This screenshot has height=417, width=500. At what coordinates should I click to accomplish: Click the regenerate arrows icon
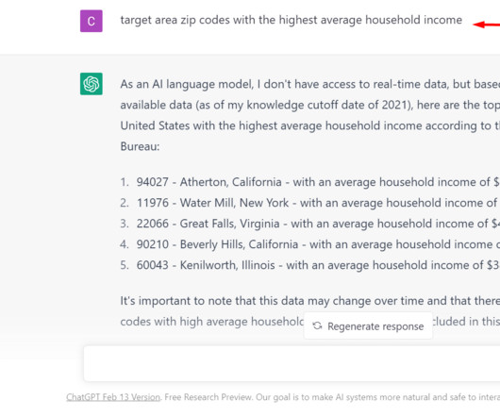point(317,325)
